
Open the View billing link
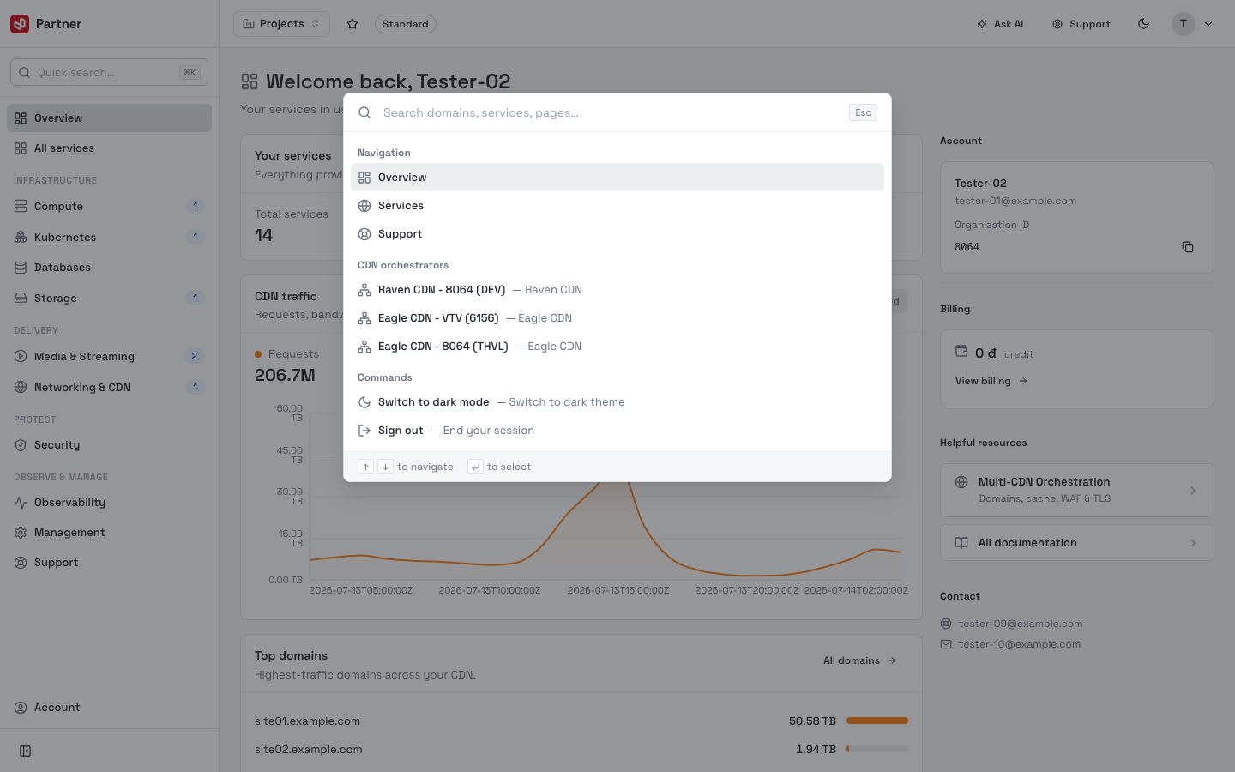pyautogui.click(x=991, y=381)
